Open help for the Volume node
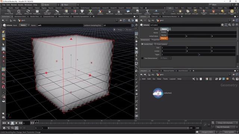The height and width of the screenshot is (134, 239). coord(237,25)
